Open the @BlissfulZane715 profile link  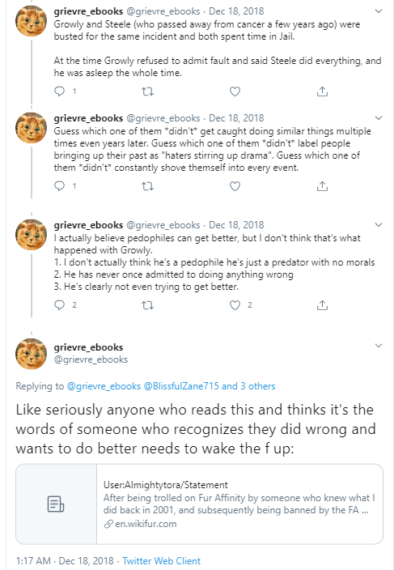point(181,386)
